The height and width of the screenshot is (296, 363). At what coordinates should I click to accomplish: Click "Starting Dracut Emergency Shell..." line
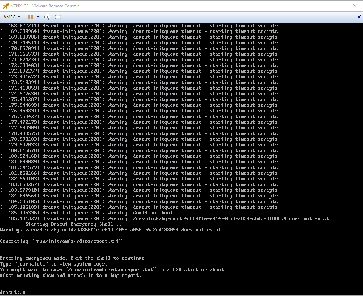(x=73, y=224)
